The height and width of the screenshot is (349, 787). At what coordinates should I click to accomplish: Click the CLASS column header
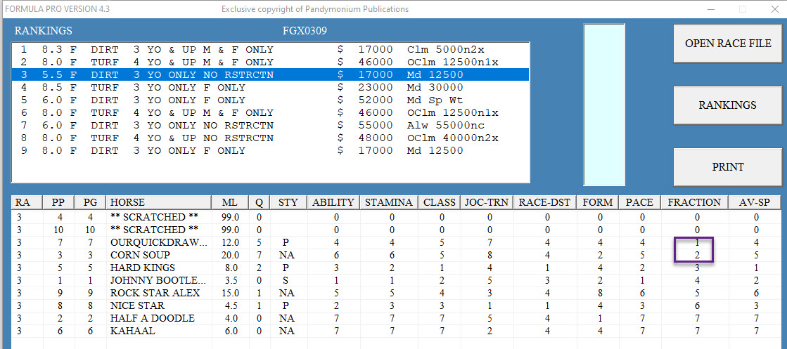pyautogui.click(x=440, y=202)
